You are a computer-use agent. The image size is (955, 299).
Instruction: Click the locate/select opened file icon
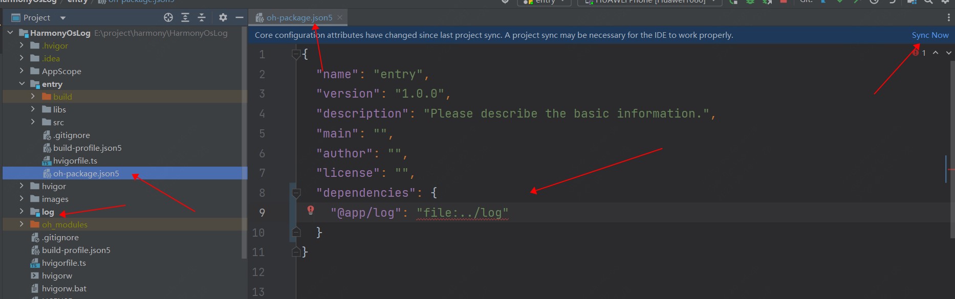168,17
